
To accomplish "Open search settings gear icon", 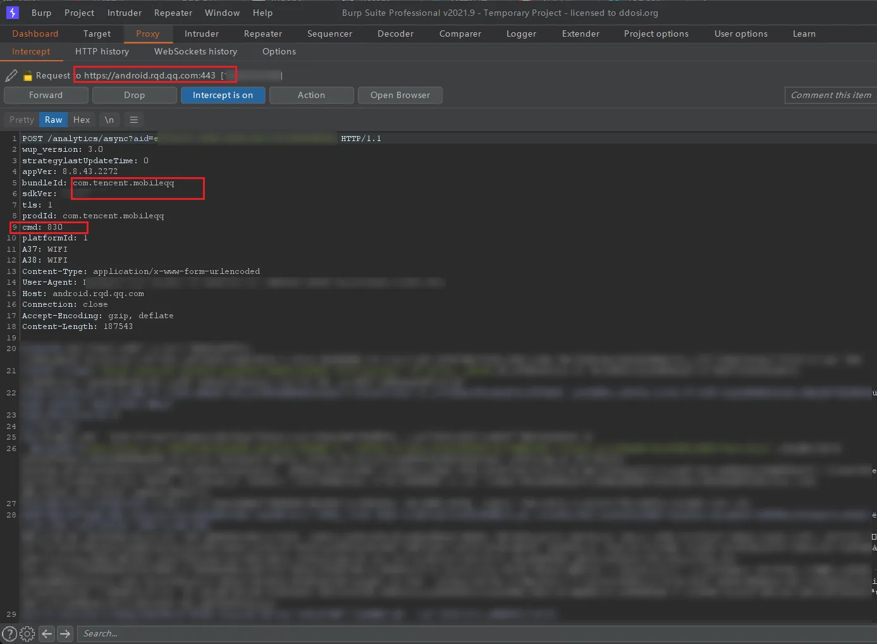I will click(27, 633).
